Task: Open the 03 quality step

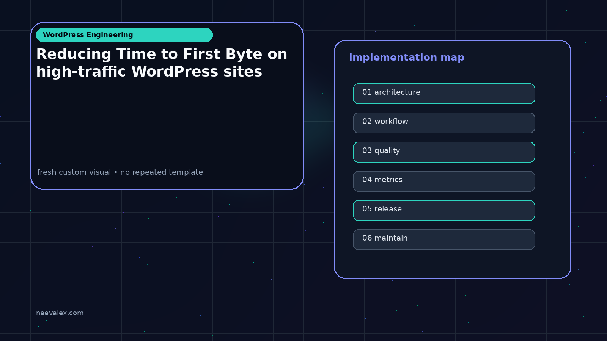Action: click(x=444, y=152)
